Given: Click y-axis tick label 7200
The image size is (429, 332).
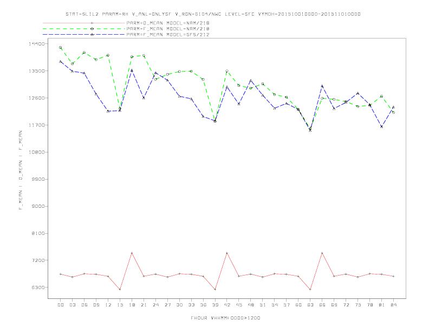Looking at the screenshot, I should point(38,260).
